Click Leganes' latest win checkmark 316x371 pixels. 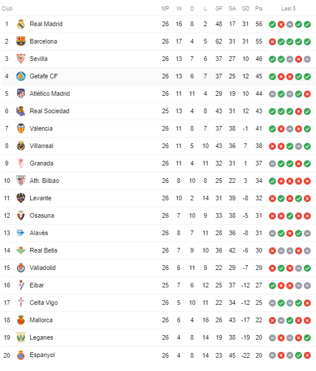click(x=307, y=338)
